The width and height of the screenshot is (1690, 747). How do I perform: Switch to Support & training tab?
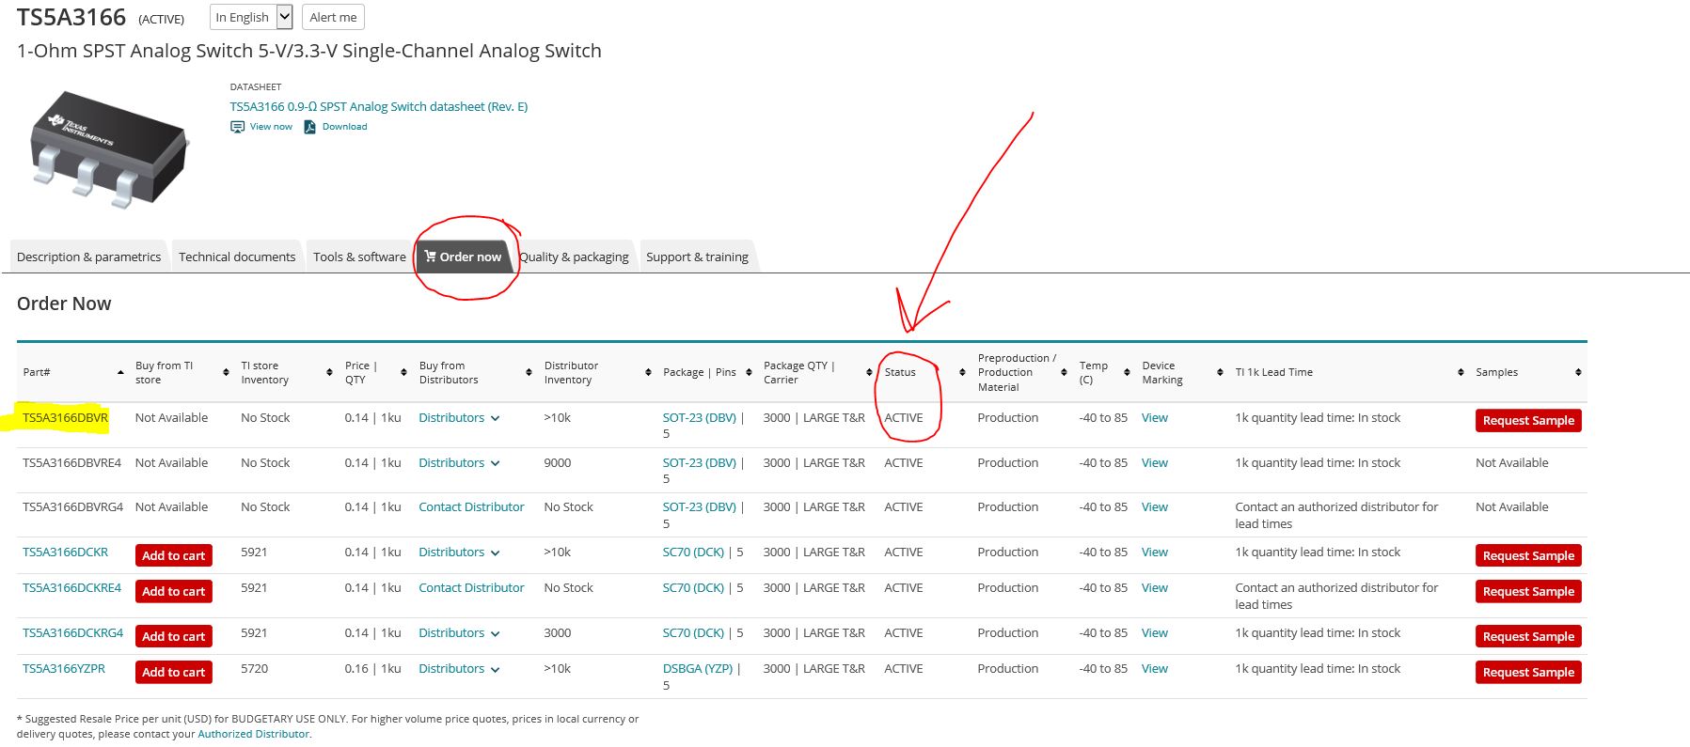click(x=697, y=257)
